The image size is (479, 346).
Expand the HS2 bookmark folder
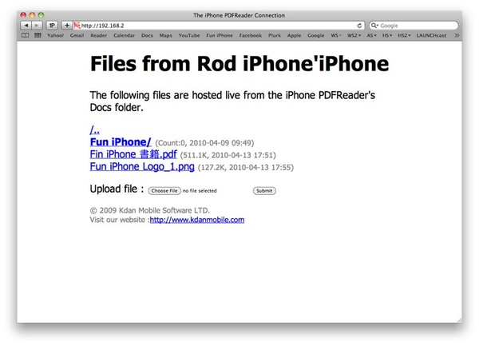pyautogui.click(x=404, y=35)
